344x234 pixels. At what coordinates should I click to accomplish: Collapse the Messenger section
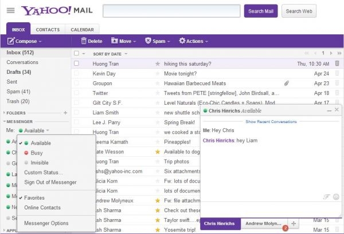click(x=4, y=121)
